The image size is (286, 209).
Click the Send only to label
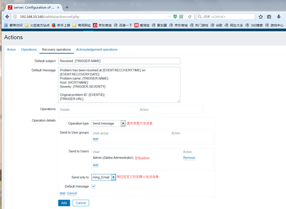[80, 177]
